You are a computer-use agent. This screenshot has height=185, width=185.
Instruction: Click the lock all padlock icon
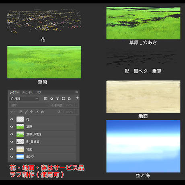pos(42,112)
